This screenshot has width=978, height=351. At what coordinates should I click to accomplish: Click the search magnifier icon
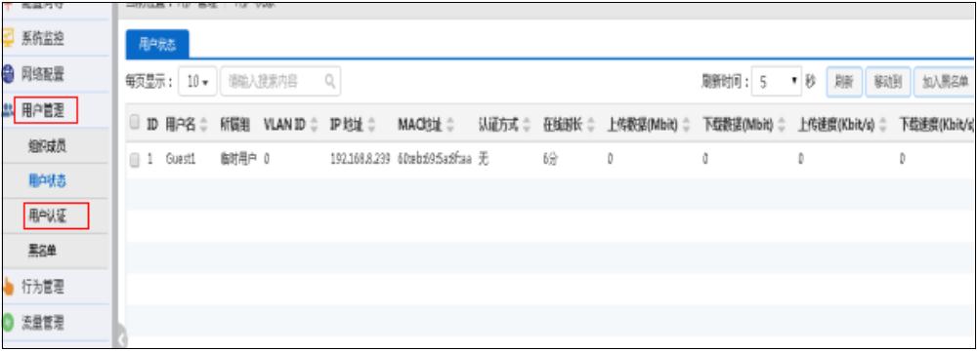coord(330,82)
